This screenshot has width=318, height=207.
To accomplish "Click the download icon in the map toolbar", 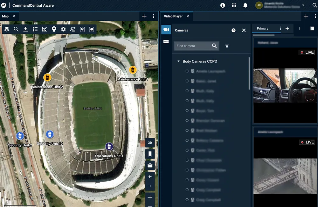I will tap(25, 29).
